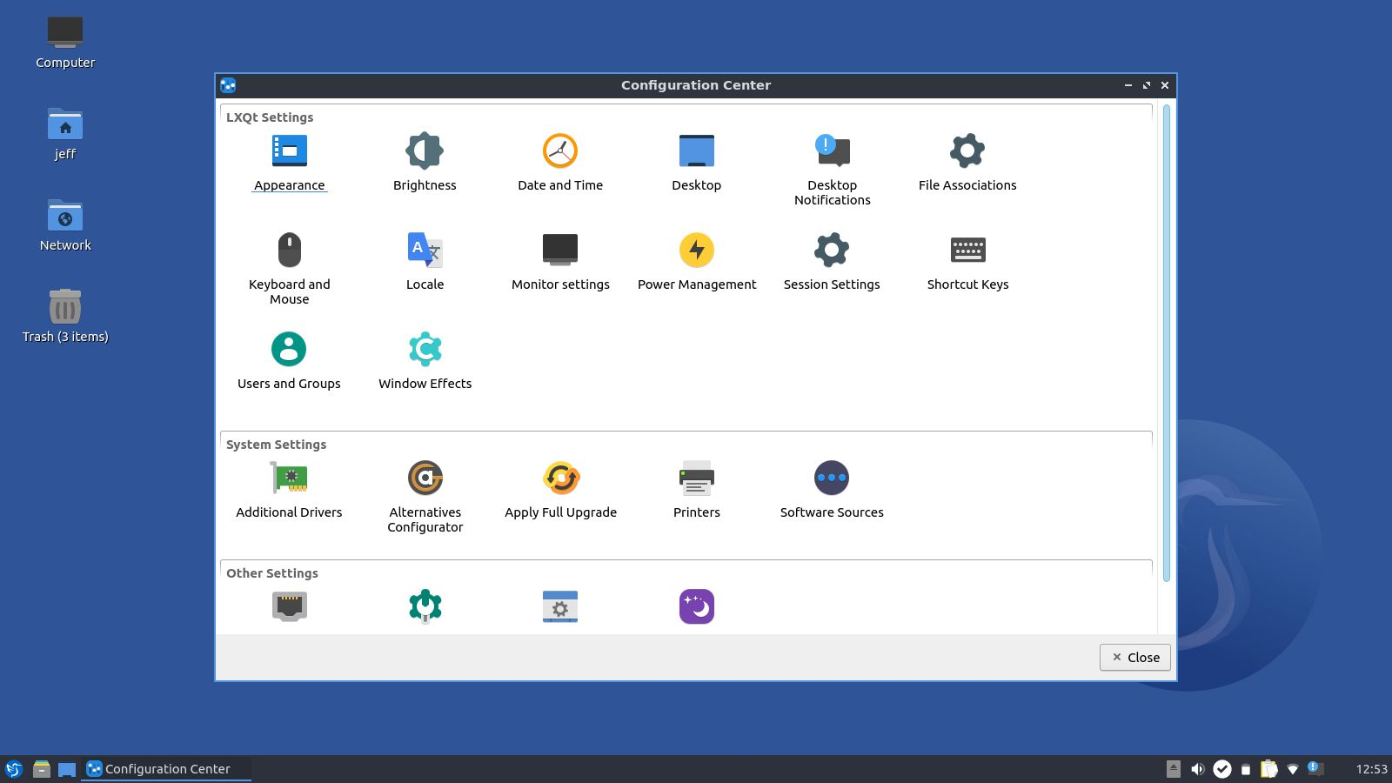Open Locale settings
This screenshot has width=1392, height=783.
point(425,262)
